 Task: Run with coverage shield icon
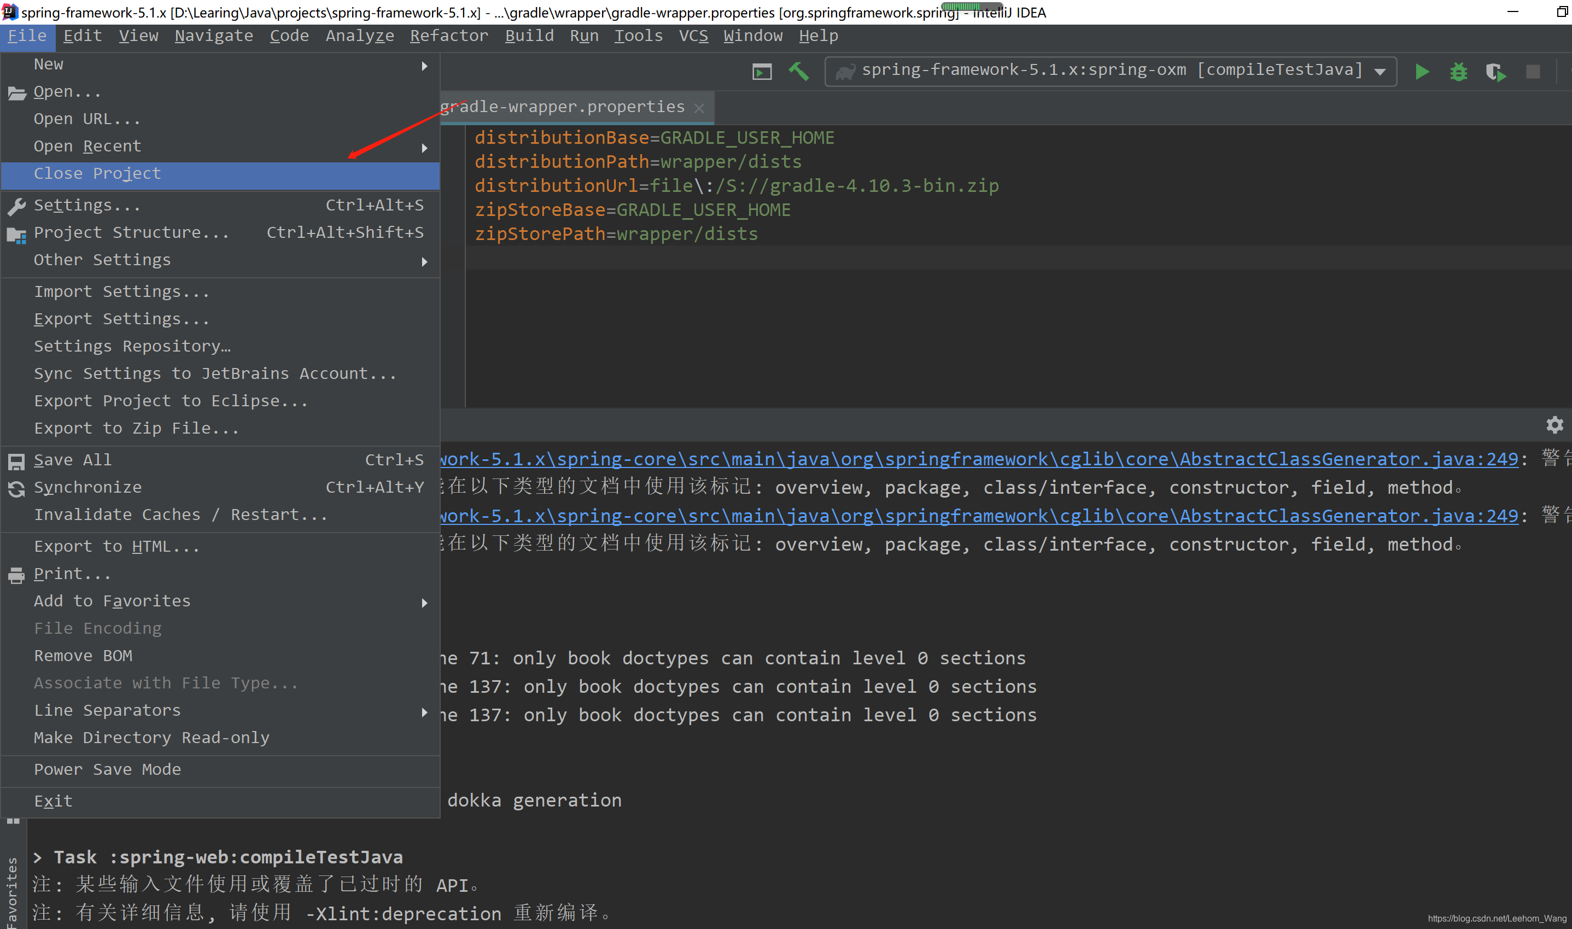coord(1495,72)
